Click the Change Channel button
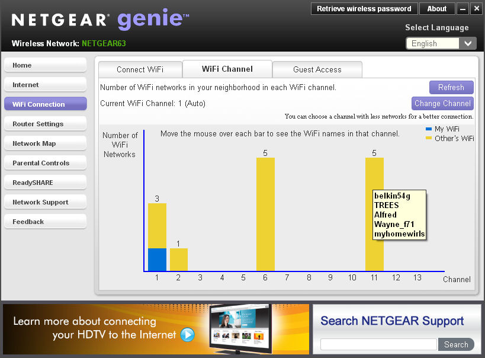This screenshot has width=485, height=358. pos(442,104)
